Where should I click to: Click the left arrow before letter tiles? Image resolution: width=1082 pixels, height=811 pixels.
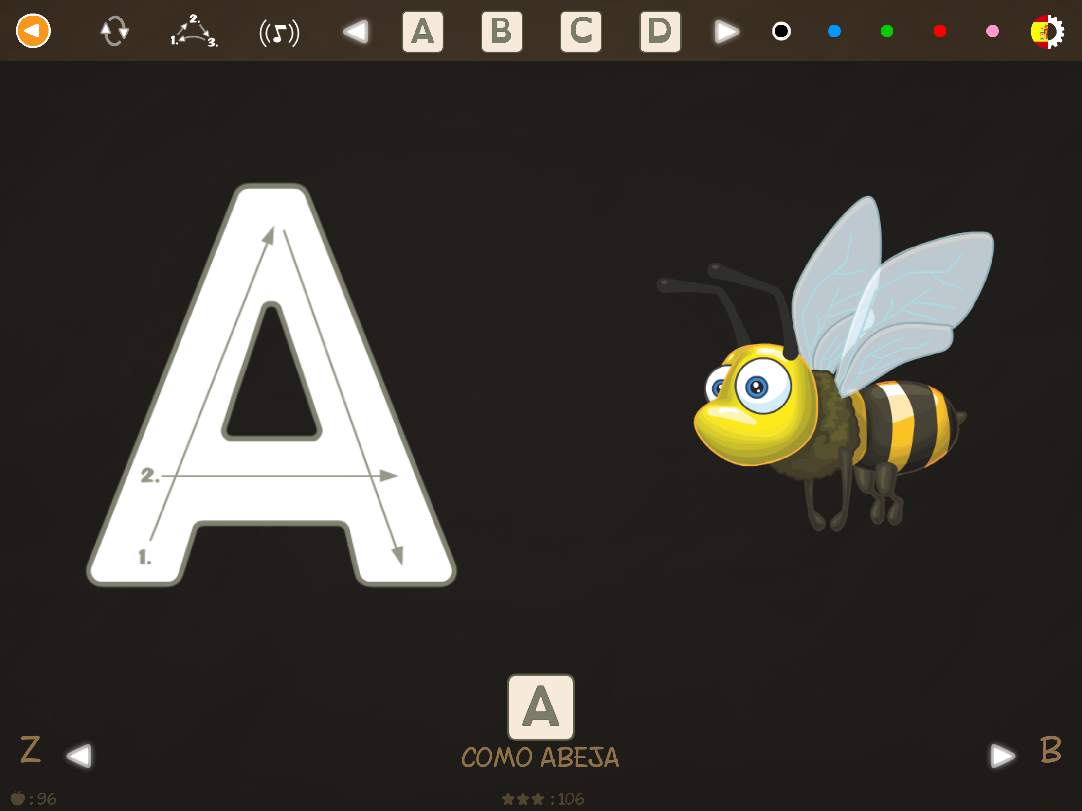coord(356,31)
